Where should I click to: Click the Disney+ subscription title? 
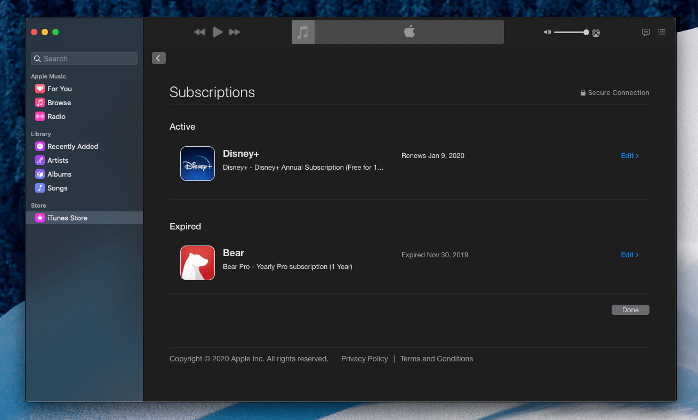(241, 154)
